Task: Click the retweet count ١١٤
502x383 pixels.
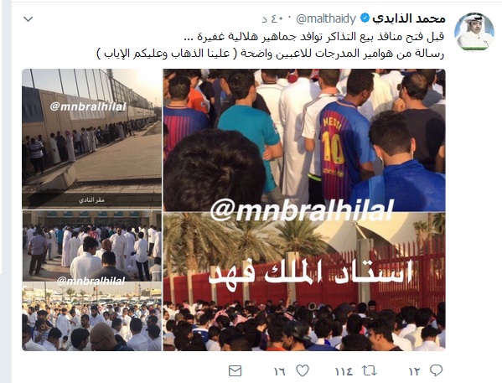Action: tap(344, 371)
